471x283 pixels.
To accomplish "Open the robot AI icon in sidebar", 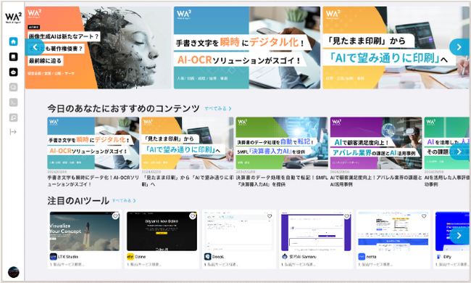I will tap(13, 72).
